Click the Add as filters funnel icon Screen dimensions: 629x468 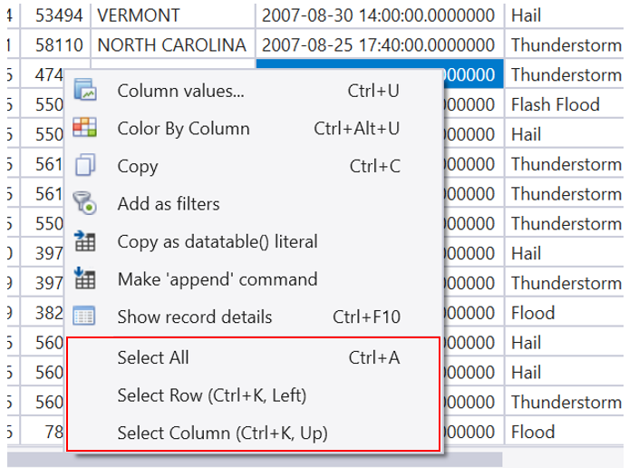click(x=85, y=204)
